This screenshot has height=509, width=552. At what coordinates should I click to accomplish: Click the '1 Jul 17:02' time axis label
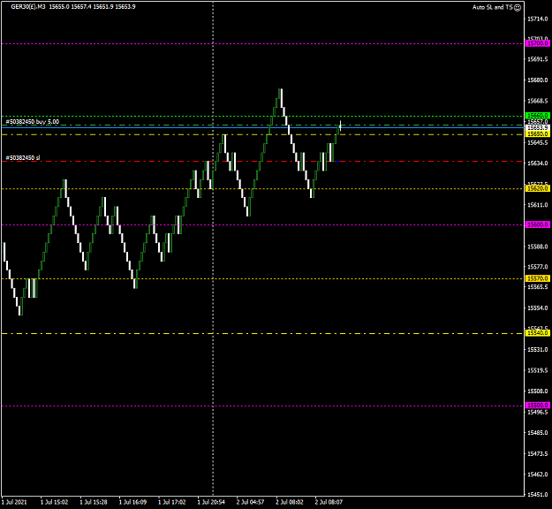pos(172,502)
